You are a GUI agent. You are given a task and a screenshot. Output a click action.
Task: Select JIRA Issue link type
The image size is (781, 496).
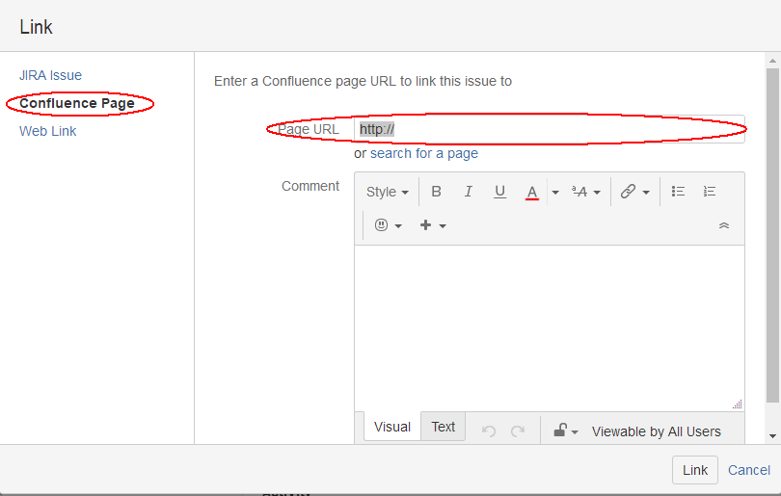(50, 75)
